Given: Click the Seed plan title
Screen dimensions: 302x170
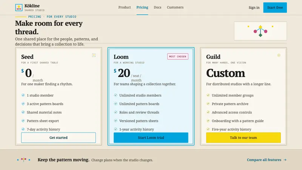Looking at the screenshot, I should coord(27,57).
